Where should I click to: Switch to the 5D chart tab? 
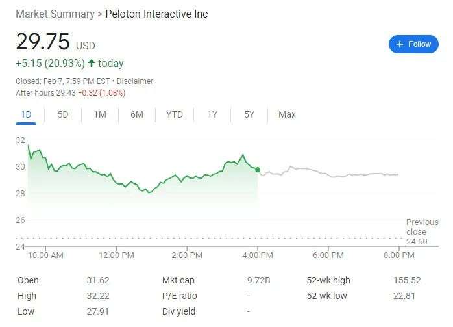[63, 114]
